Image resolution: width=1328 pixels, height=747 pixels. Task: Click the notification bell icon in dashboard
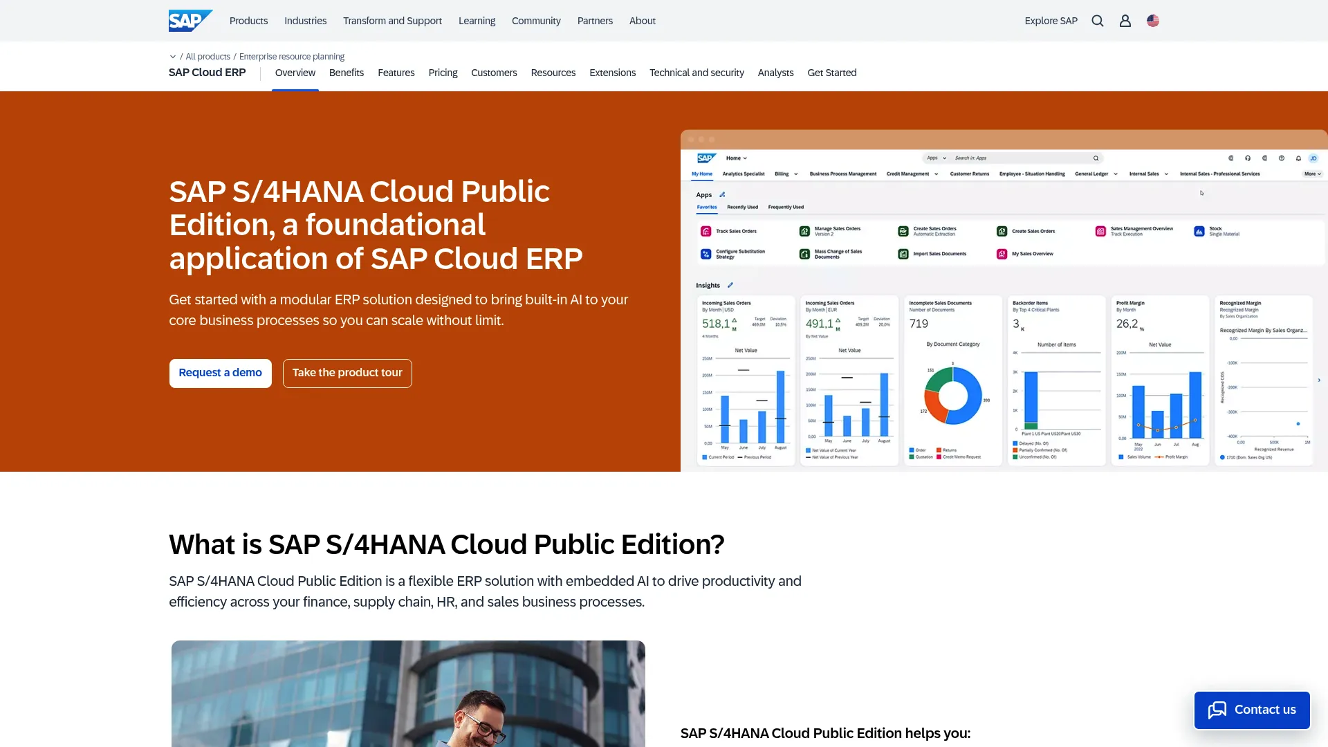1298,158
